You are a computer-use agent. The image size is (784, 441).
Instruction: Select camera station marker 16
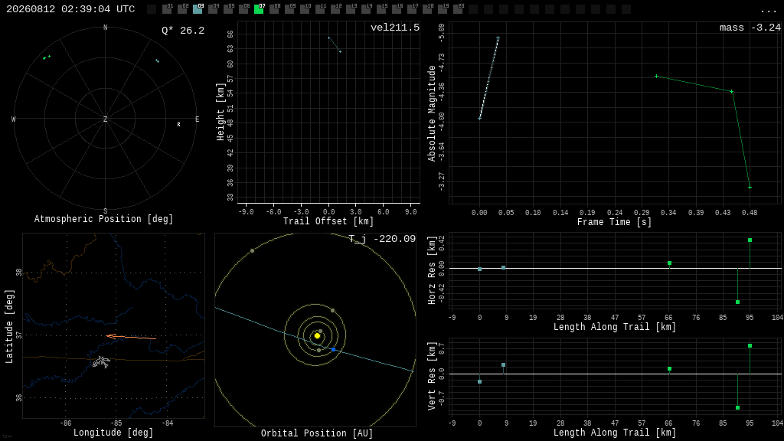397,8
